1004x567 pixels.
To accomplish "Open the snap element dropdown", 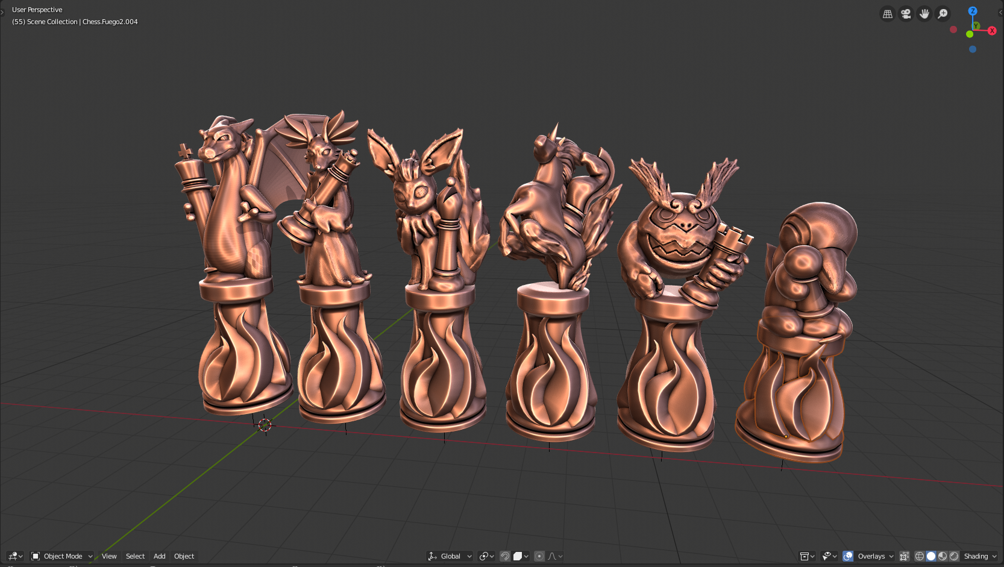I will pos(521,556).
